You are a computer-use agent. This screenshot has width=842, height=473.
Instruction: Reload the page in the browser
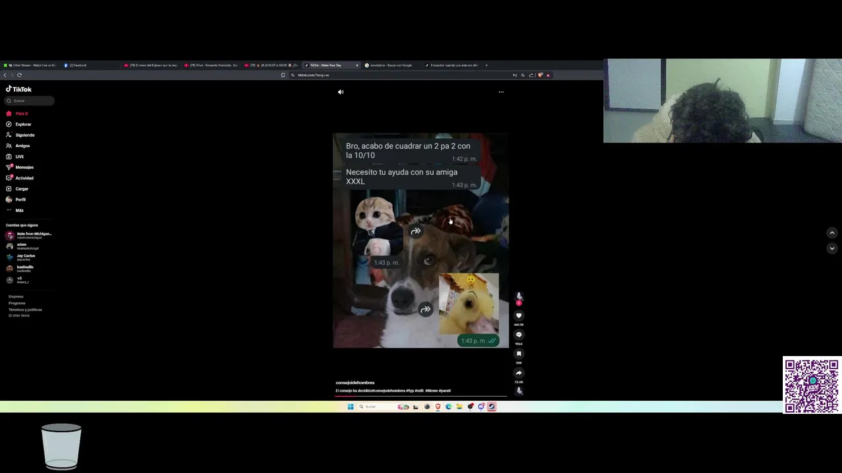20,75
